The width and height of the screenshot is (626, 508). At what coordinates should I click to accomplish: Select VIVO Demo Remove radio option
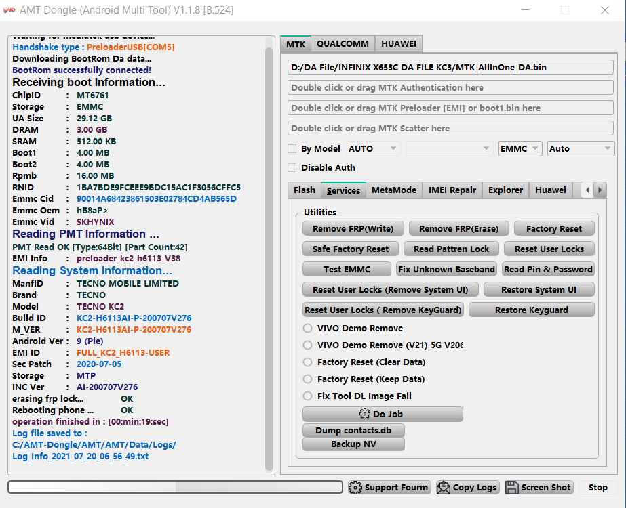[x=307, y=328]
